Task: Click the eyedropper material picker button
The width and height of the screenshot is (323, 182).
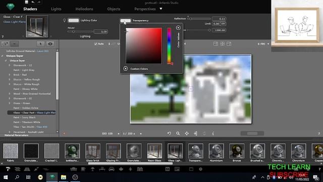Action: tap(5, 44)
